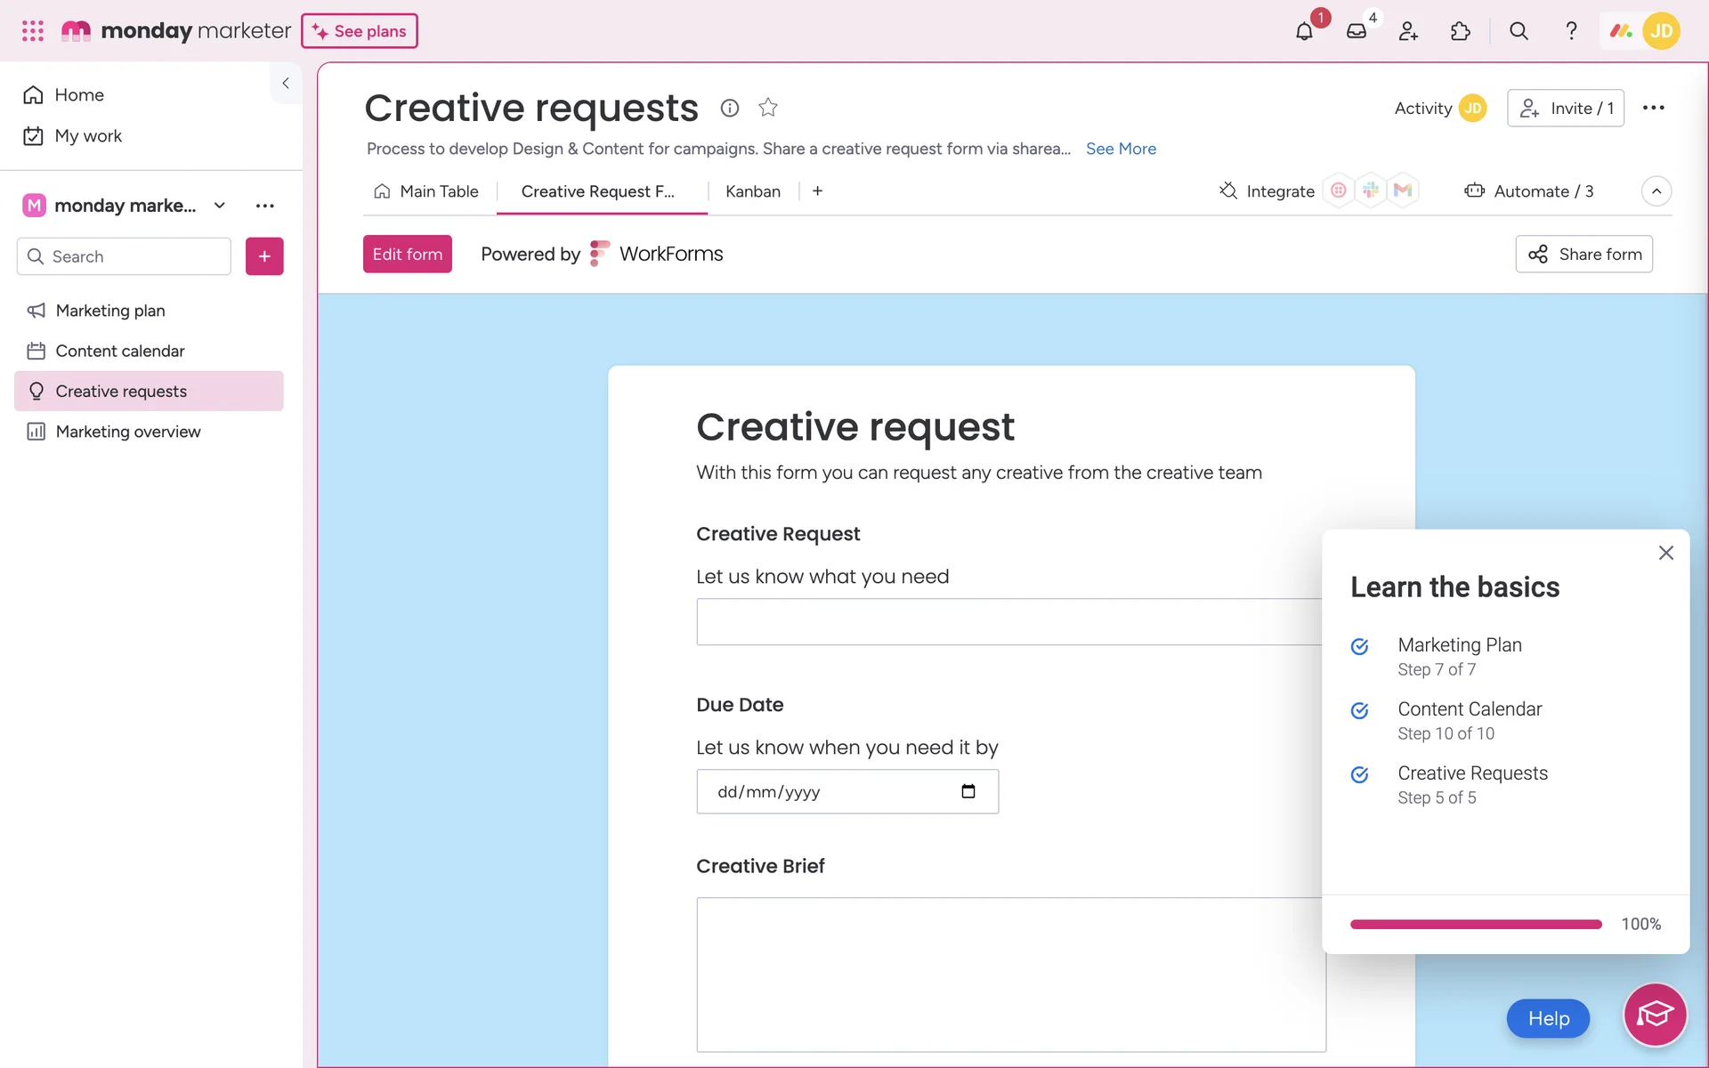Open the inbox tray icon
This screenshot has height=1068, width=1709.
1357,31
